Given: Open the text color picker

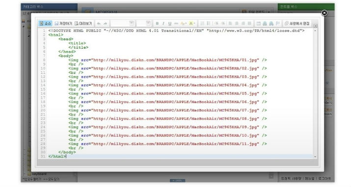Looking at the screenshot, I should pyautogui.click(x=184, y=23).
